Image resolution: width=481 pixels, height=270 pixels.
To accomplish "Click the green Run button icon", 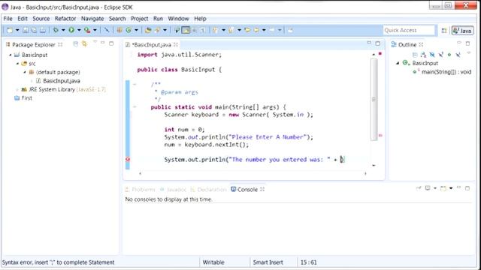I will tap(71, 30).
